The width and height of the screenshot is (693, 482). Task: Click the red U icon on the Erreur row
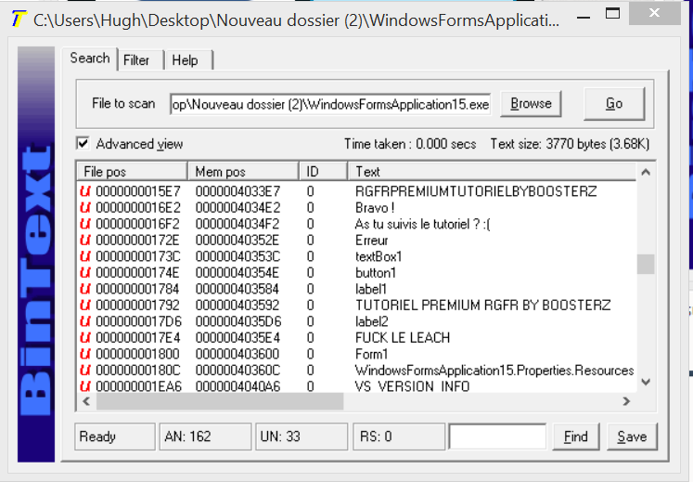pyautogui.click(x=84, y=241)
